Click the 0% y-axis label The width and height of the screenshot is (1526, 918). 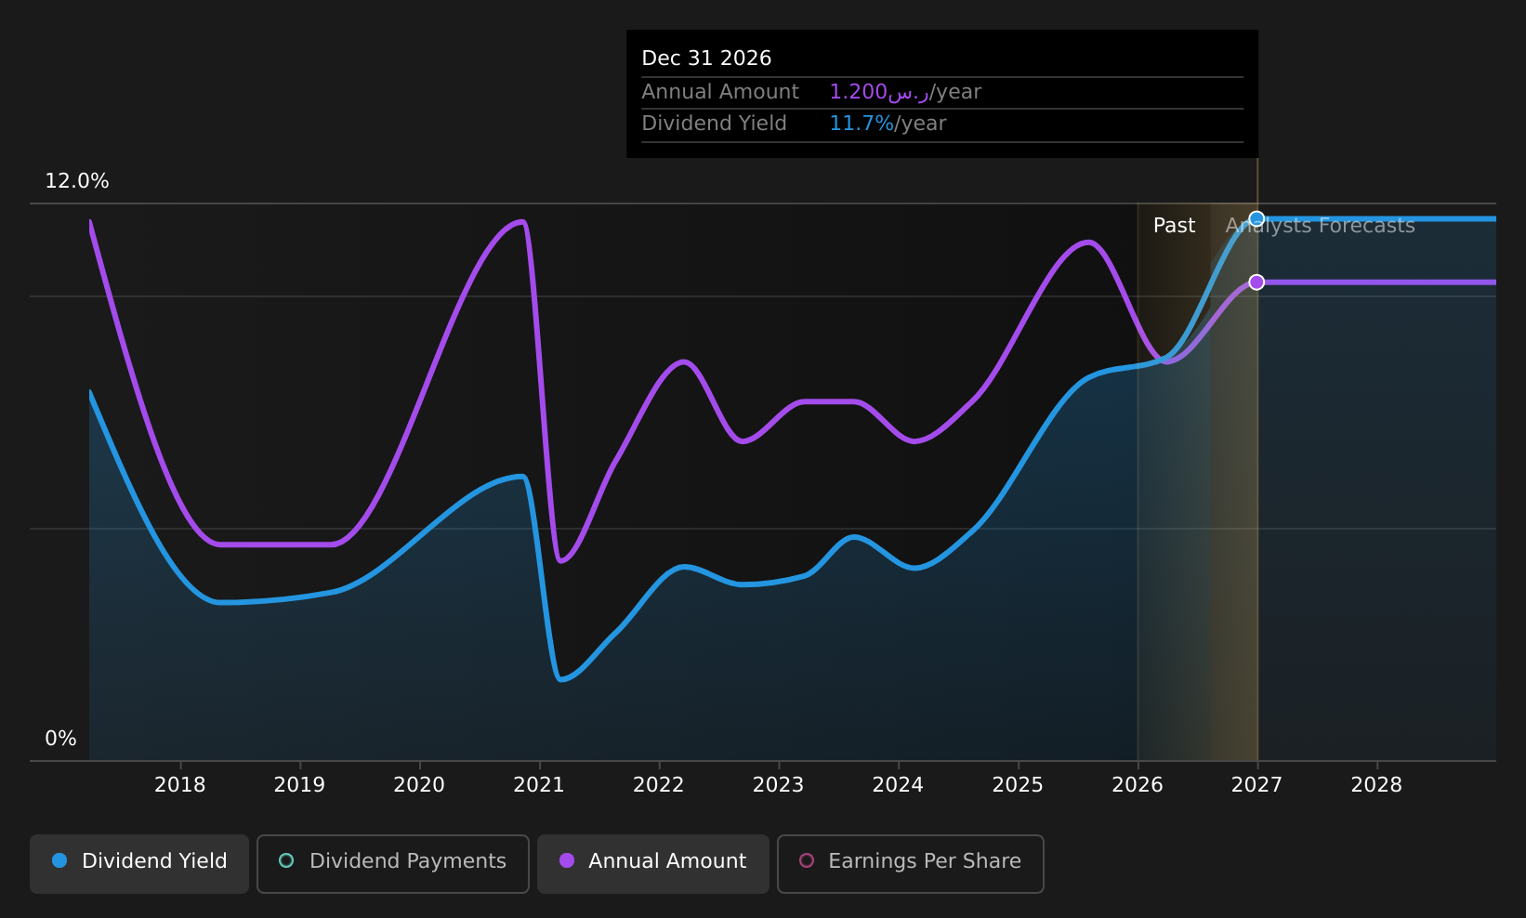pyautogui.click(x=60, y=739)
